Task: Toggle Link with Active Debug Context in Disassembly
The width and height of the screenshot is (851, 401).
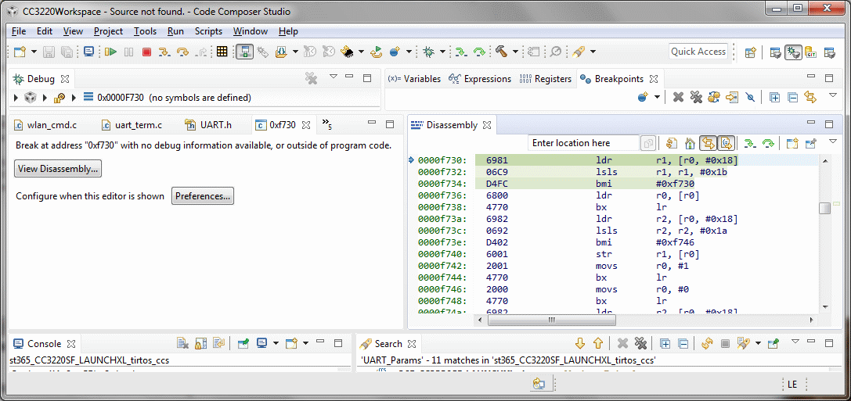Action: point(708,143)
